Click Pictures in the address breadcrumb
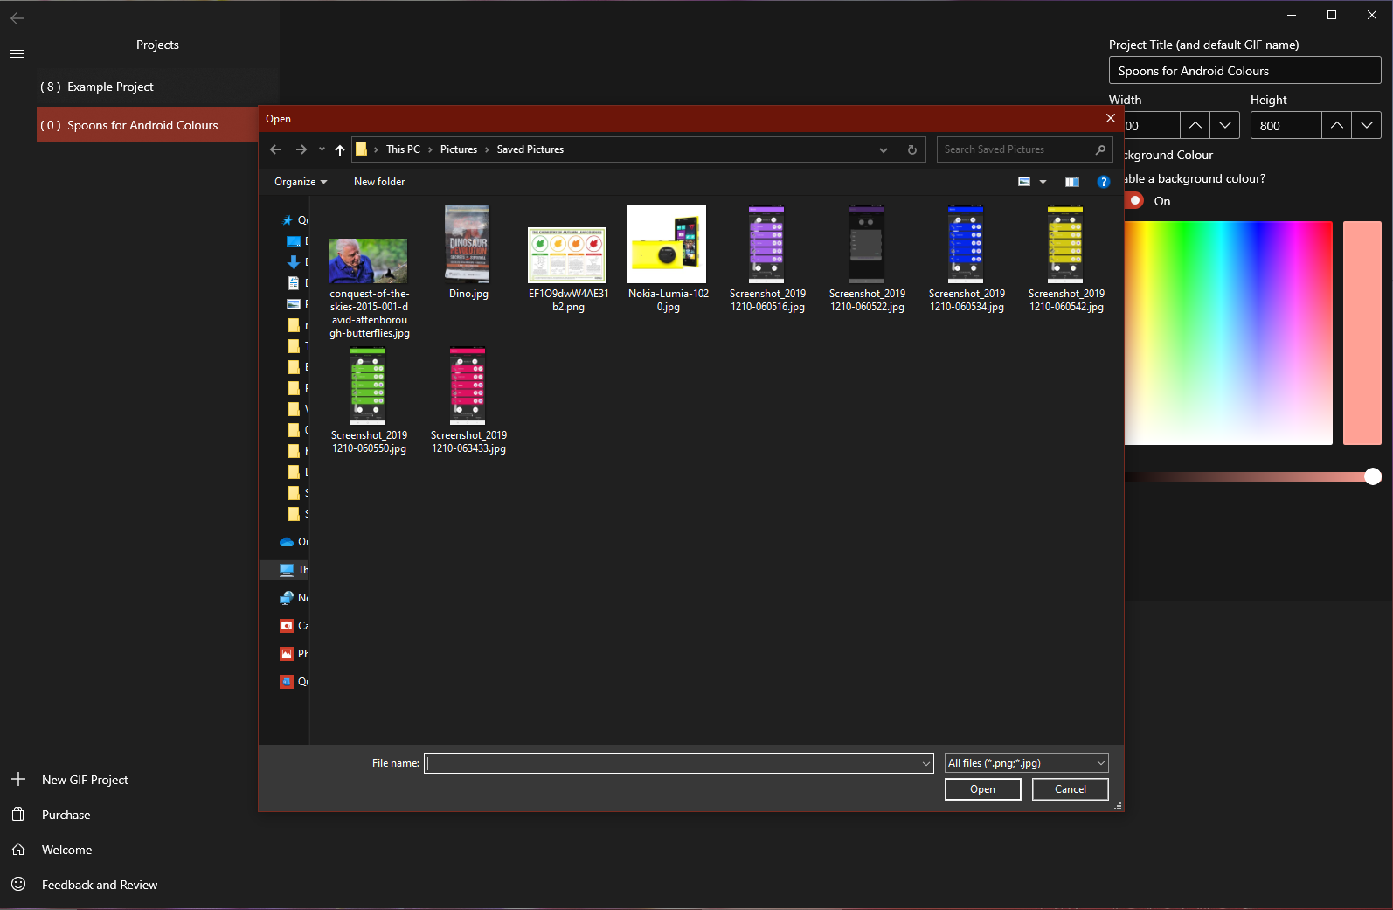This screenshot has height=910, width=1393. (459, 149)
